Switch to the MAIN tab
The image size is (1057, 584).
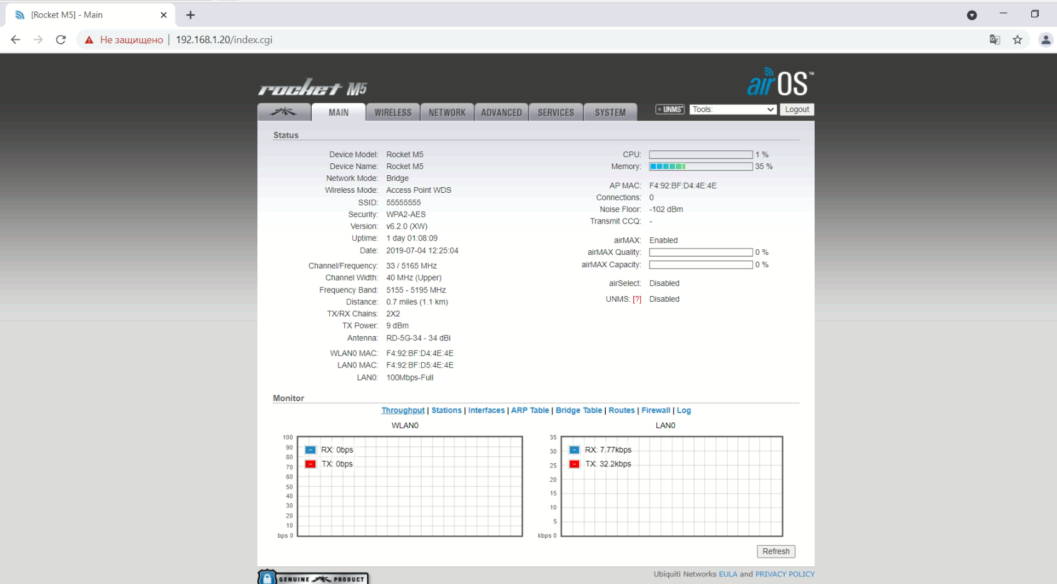point(339,112)
